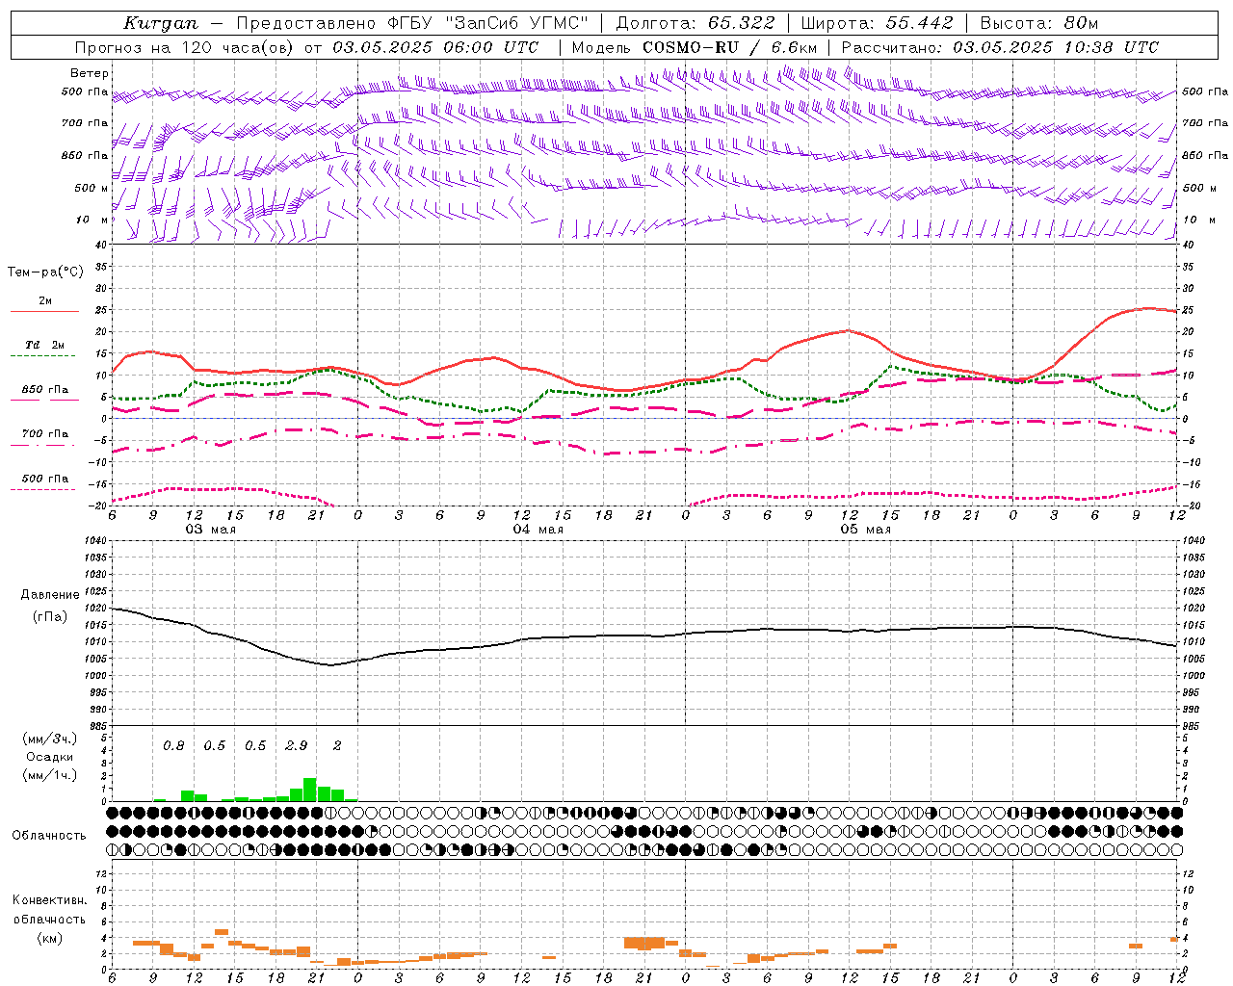Viewport: 1233px width, 986px height.
Task: Click the "Тем-ра(°C)" temperature panel label
Action: (x=45, y=272)
